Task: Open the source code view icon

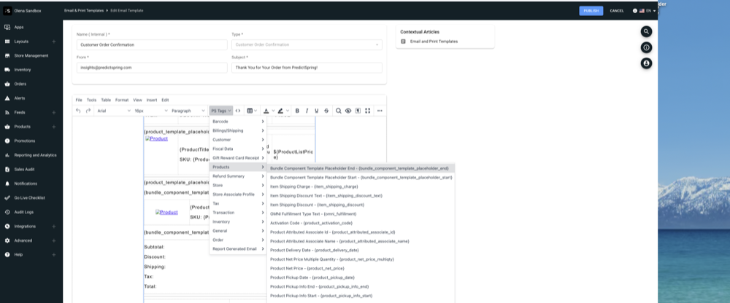Action: click(238, 111)
